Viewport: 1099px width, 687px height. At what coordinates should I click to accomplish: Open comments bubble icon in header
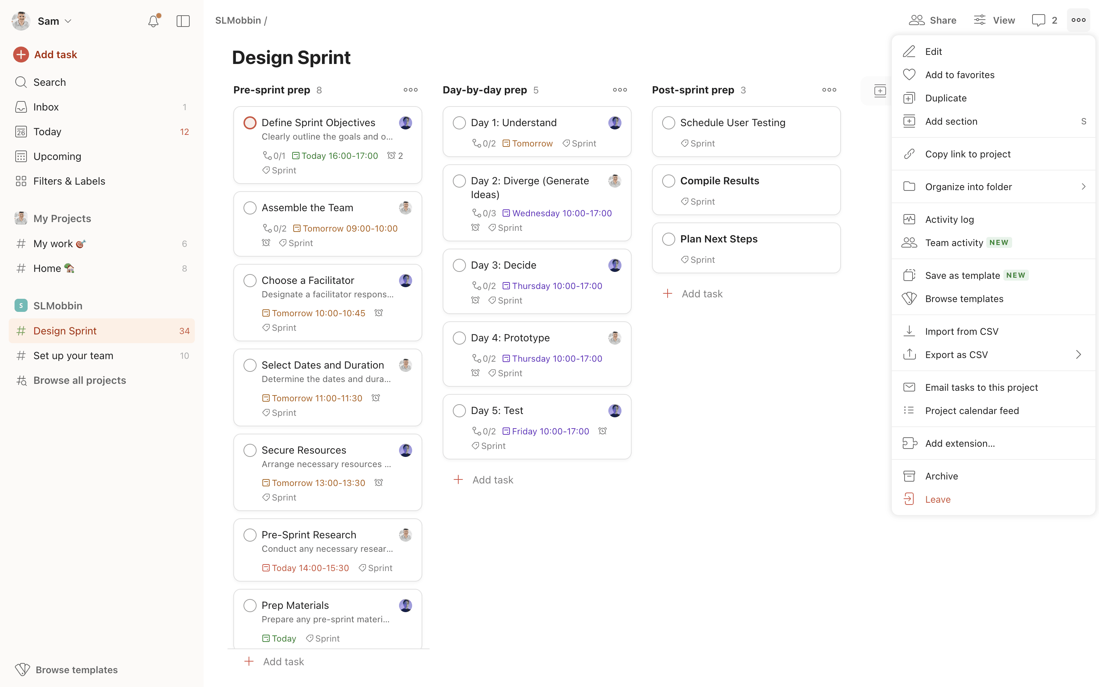tap(1038, 20)
